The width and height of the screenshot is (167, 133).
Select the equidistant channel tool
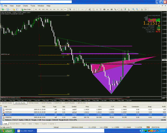coord(90,9)
